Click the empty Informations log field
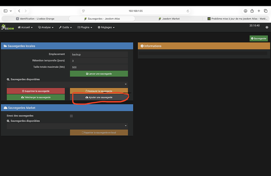The width and height of the screenshot is (271, 176). tap(203, 53)
